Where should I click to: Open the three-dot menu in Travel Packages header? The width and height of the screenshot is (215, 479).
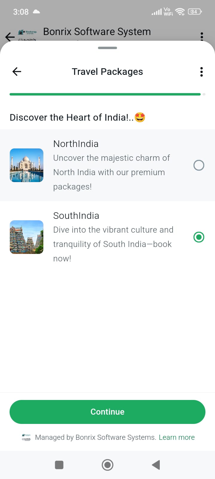pyautogui.click(x=202, y=72)
